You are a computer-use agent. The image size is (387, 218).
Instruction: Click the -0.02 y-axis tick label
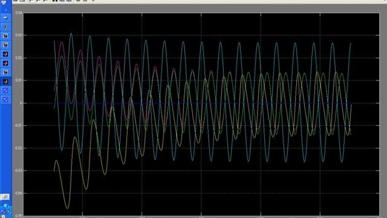point(18,148)
